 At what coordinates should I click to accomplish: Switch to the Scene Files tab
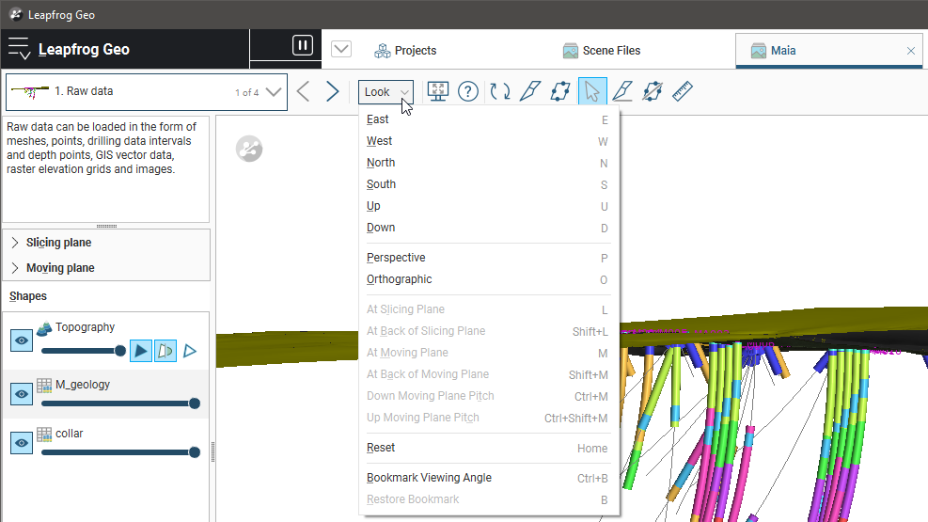click(602, 51)
